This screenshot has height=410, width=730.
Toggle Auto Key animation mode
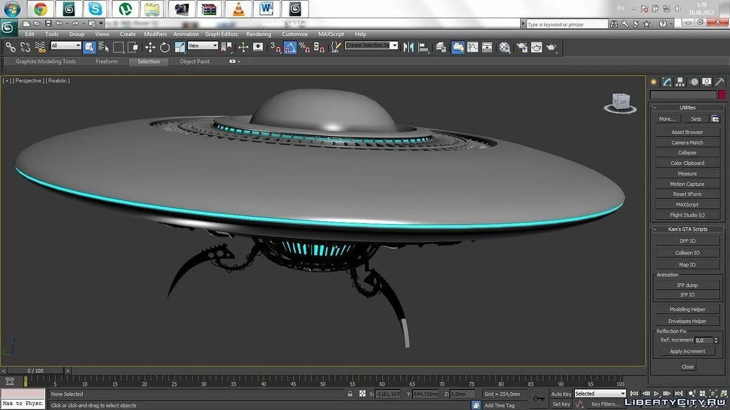pos(561,394)
